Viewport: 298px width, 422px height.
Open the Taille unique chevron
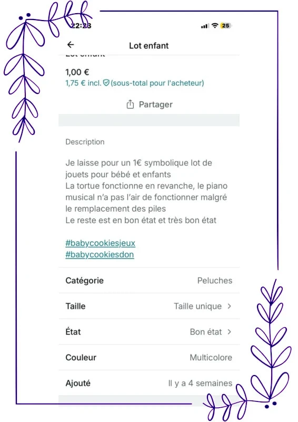(229, 306)
